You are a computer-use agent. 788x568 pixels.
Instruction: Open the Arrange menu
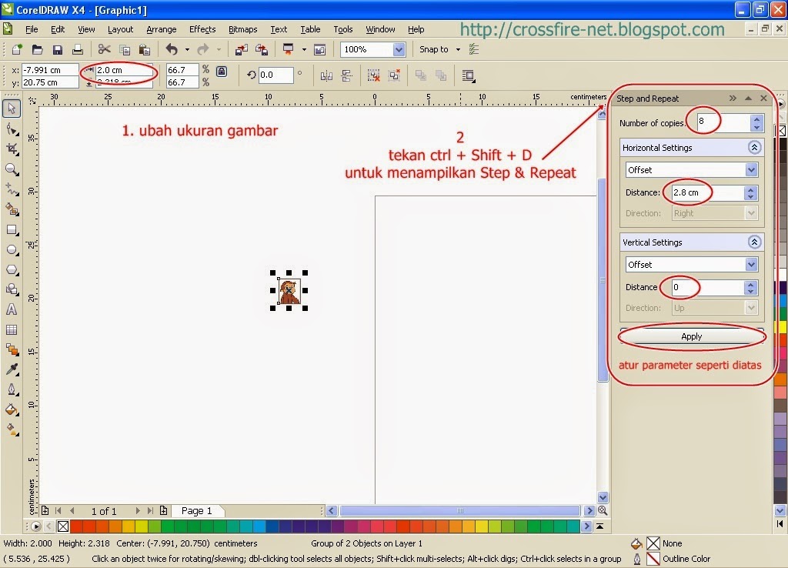point(162,29)
